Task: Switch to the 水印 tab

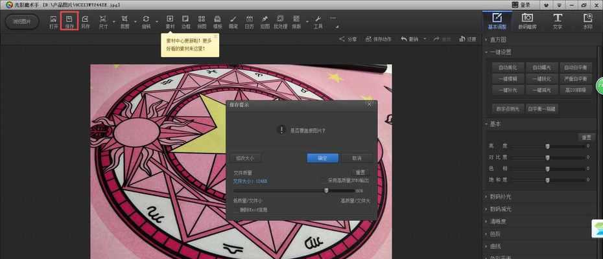Action: point(587,21)
